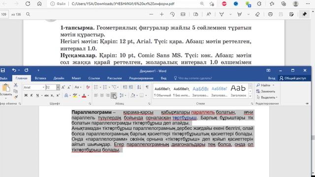Align text to the right
Viewport: 315px width, 177px height.
(108, 95)
